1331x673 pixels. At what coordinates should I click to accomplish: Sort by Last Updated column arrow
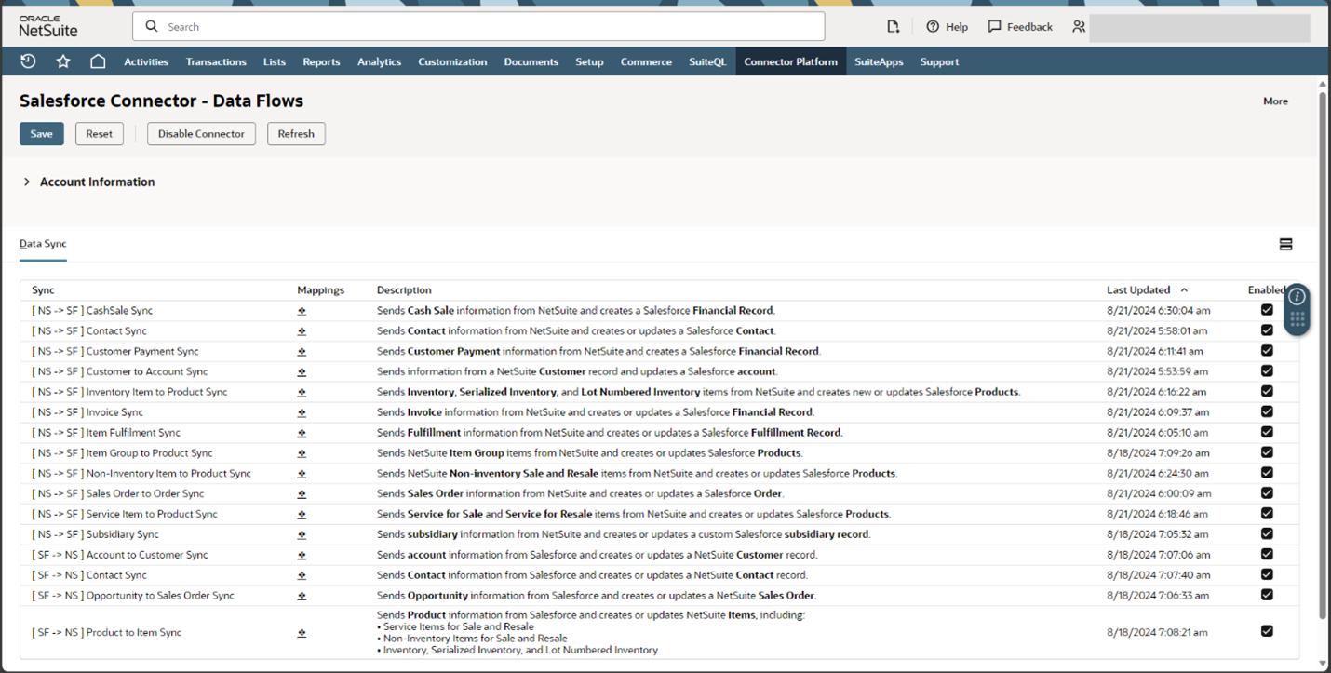point(1184,290)
